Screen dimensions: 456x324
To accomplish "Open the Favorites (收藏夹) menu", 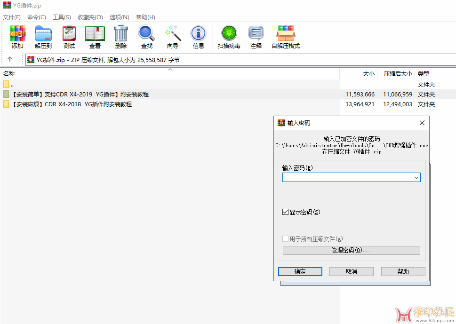I will (90, 17).
